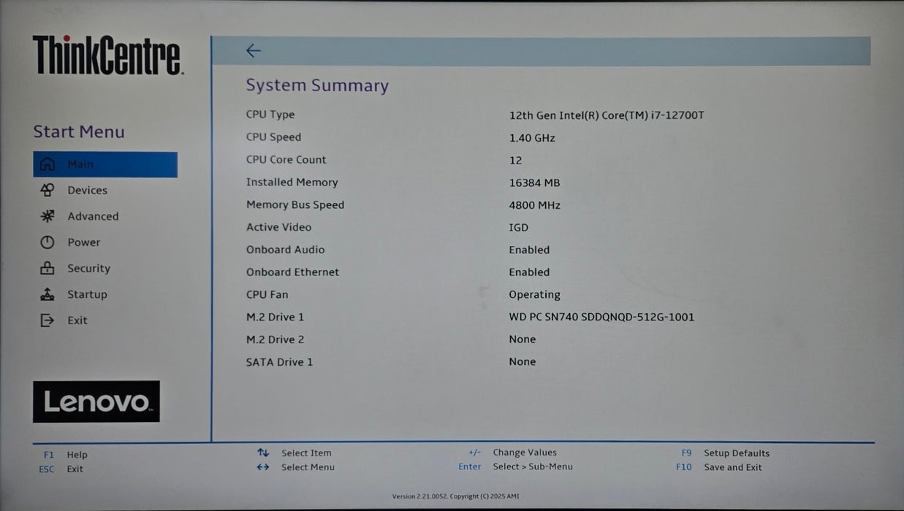
Task: Click the Security padlock icon
Action: click(x=48, y=268)
